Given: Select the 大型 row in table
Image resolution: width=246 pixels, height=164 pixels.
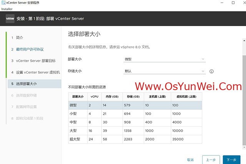Looking at the screenshot, I should (135, 131).
